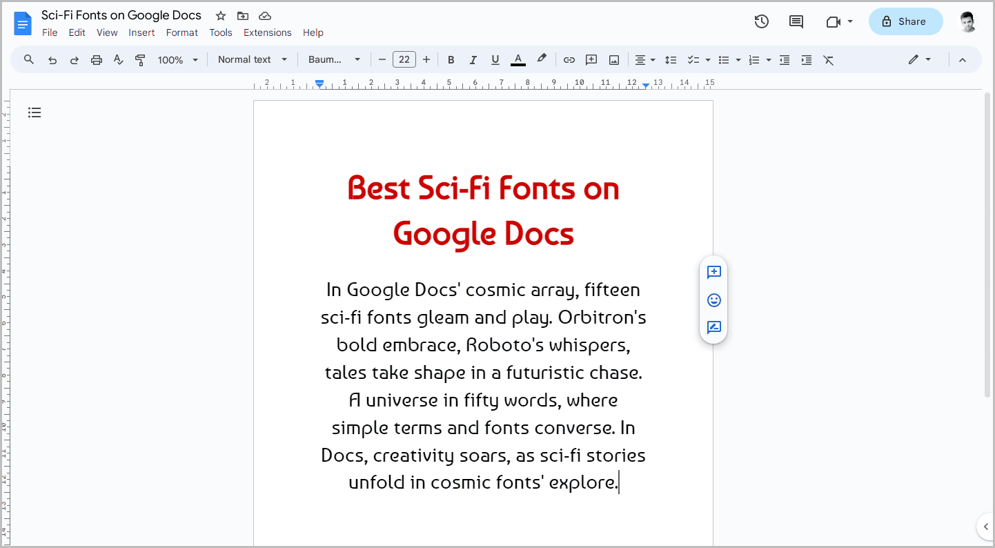Open the Normal text styles dropdown
Screen dimensions: 995x548
pyautogui.click(x=252, y=59)
